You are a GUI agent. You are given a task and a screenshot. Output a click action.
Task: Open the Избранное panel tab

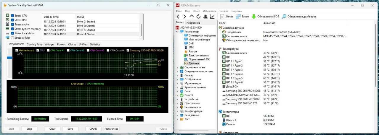tap(193, 22)
